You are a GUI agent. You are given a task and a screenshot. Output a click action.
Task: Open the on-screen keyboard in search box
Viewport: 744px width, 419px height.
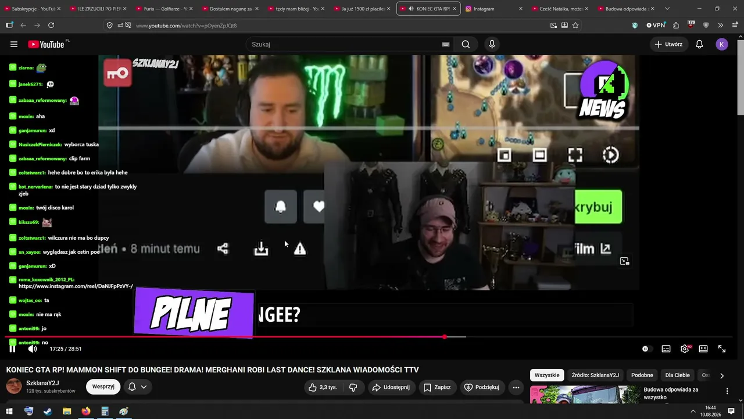446,44
